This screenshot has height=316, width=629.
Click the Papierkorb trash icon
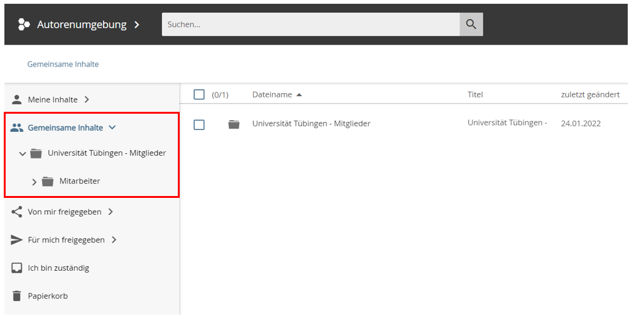17,296
